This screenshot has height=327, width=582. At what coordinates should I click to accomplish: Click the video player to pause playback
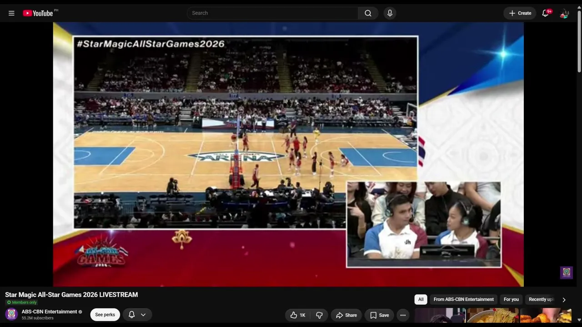[288, 154]
